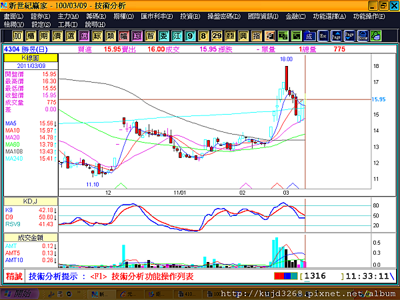The image size is (400, 300).
Task: Click the MA108 value row
Action: tap(31, 151)
